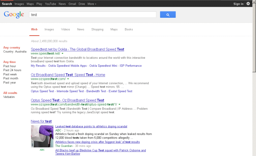The width and height of the screenshot is (256, 156).
Task: Filter results to Country: Australia
Action: (x=15, y=52)
